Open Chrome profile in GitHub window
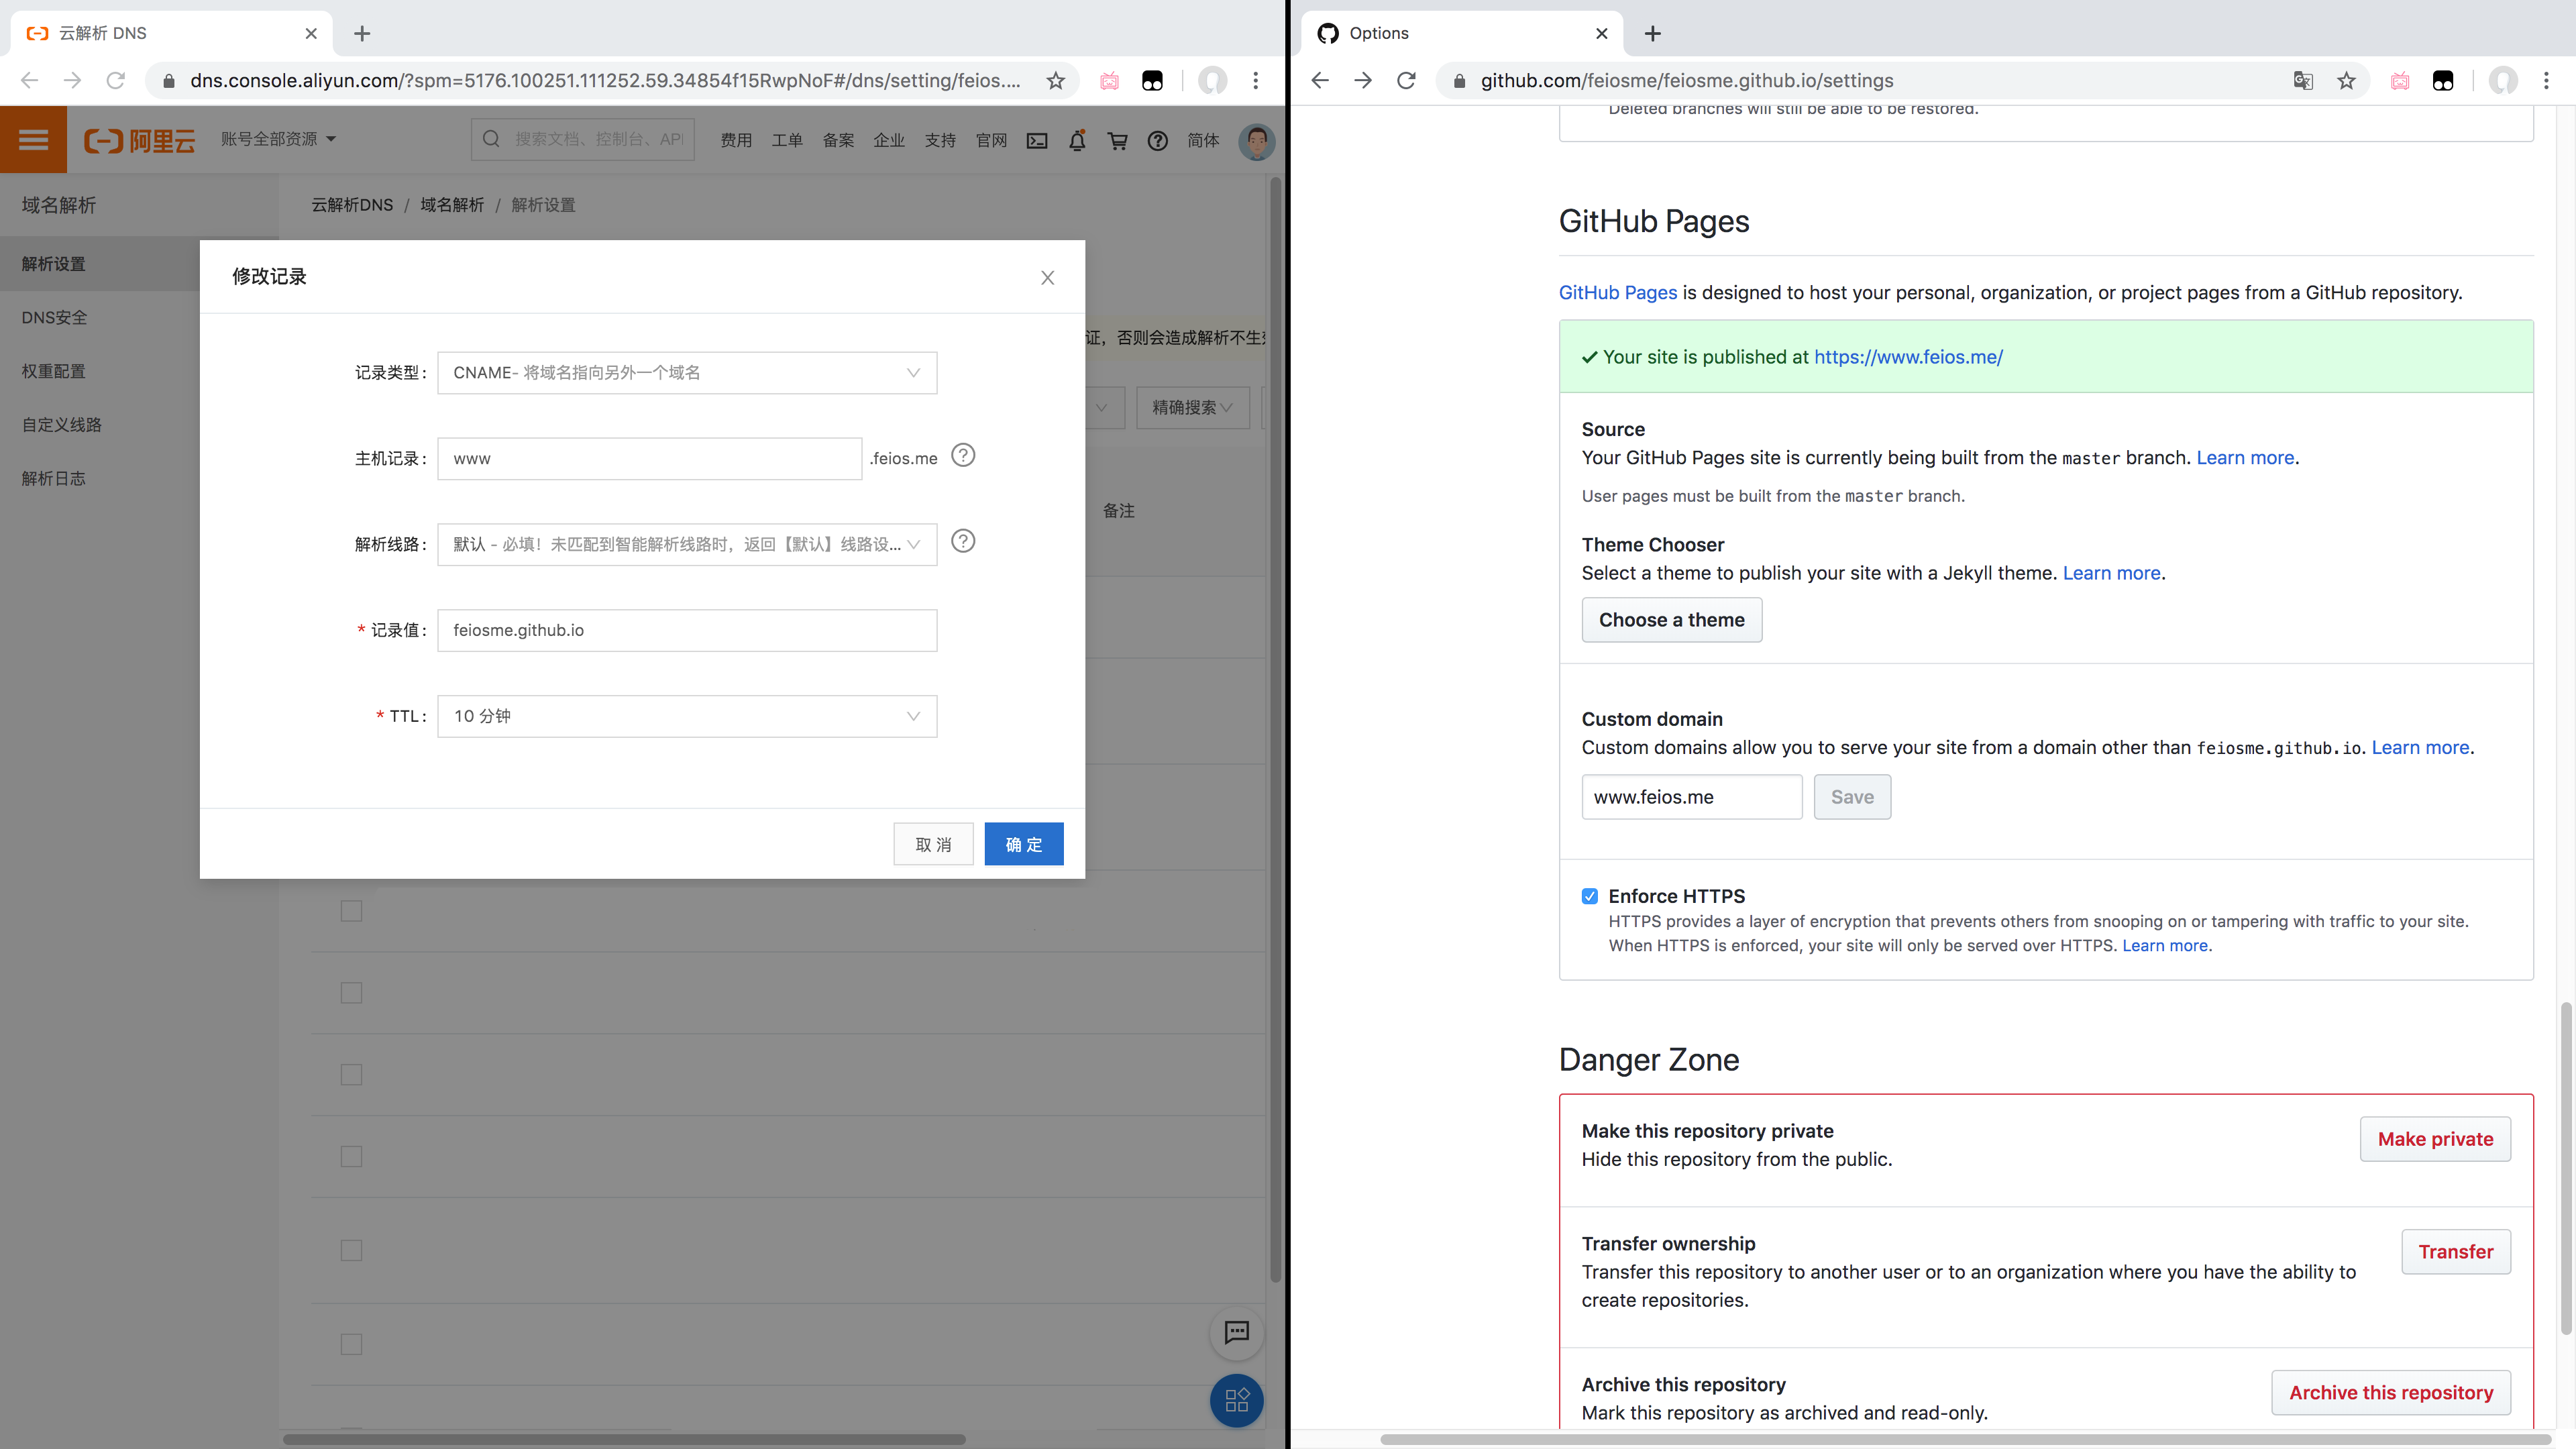The width and height of the screenshot is (2576, 1449). coord(2503,81)
